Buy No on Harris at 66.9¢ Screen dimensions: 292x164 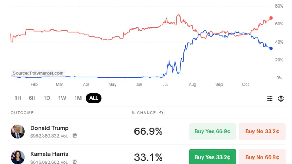(262, 157)
